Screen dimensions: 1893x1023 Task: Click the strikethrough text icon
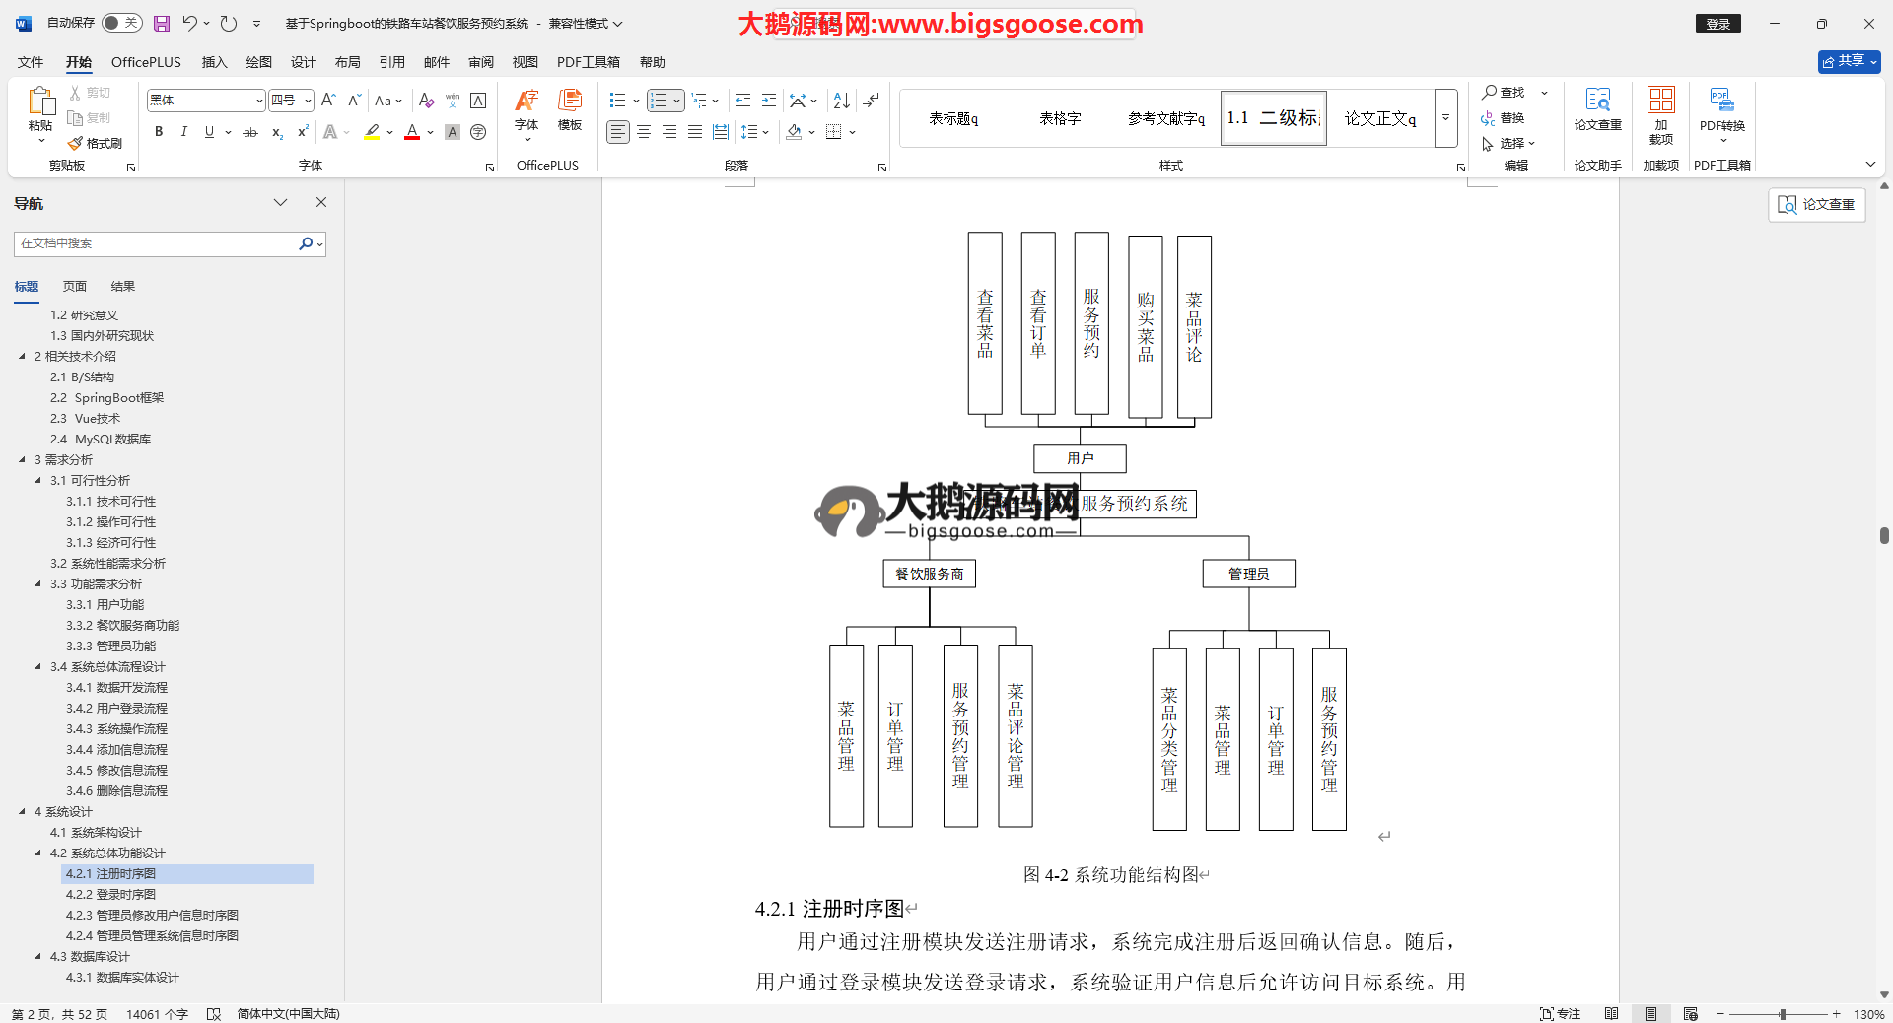[x=250, y=132]
